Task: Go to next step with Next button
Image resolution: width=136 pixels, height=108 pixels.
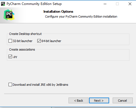Action: (x=99, y=101)
